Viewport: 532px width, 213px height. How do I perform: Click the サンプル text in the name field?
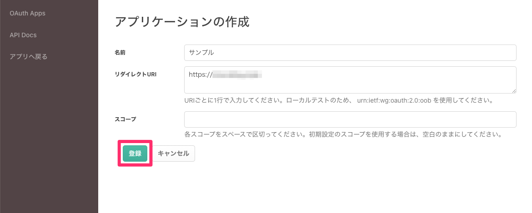[201, 52]
